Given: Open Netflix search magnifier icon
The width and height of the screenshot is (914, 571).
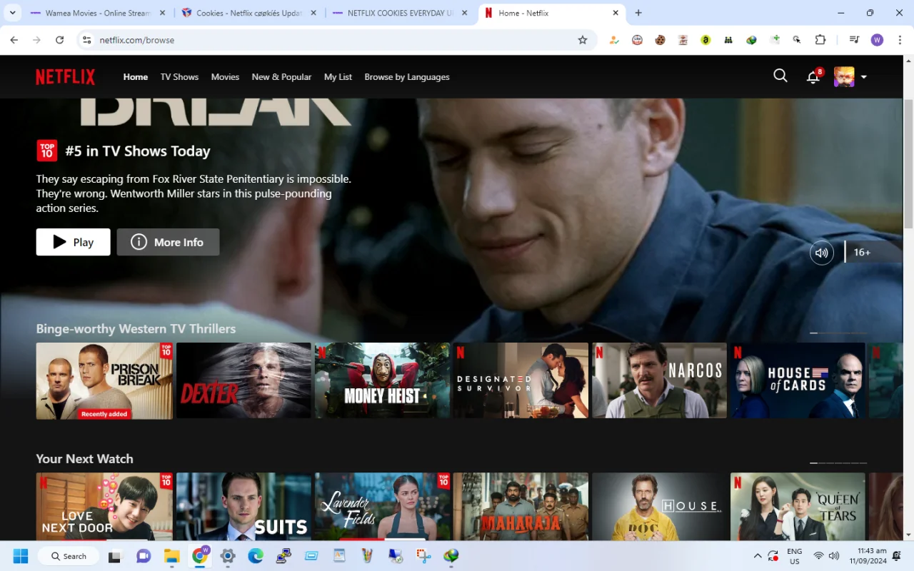Looking at the screenshot, I should [x=780, y=76].
